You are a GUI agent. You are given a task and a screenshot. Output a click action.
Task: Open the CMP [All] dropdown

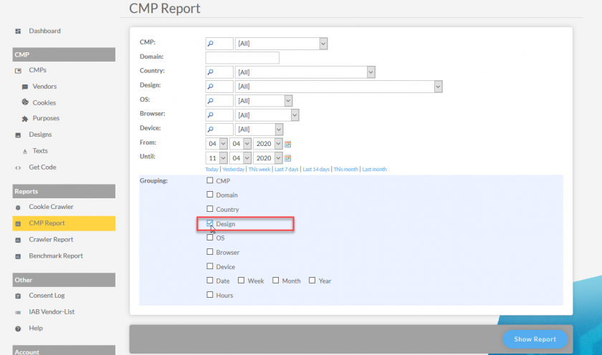pos(281,44)
